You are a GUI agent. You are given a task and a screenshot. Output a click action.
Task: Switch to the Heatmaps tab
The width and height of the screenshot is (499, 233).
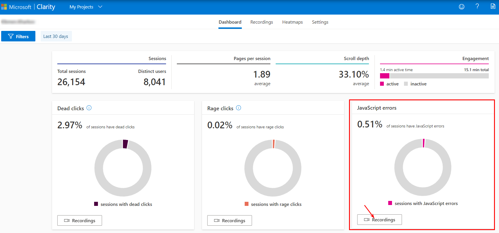click(x=292, y=22)
